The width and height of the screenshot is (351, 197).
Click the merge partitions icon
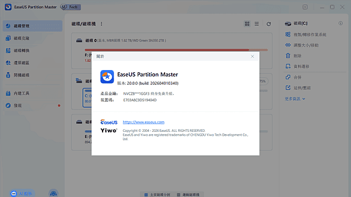[x=288, y=77]
